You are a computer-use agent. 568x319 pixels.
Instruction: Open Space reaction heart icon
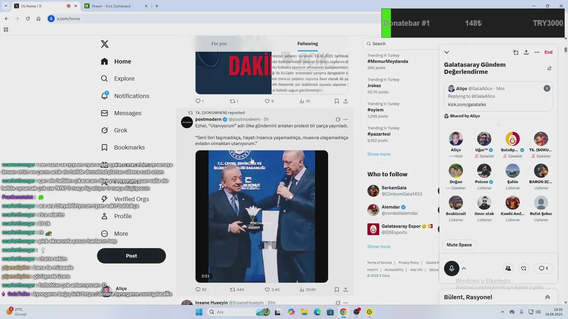click(524, 268)
